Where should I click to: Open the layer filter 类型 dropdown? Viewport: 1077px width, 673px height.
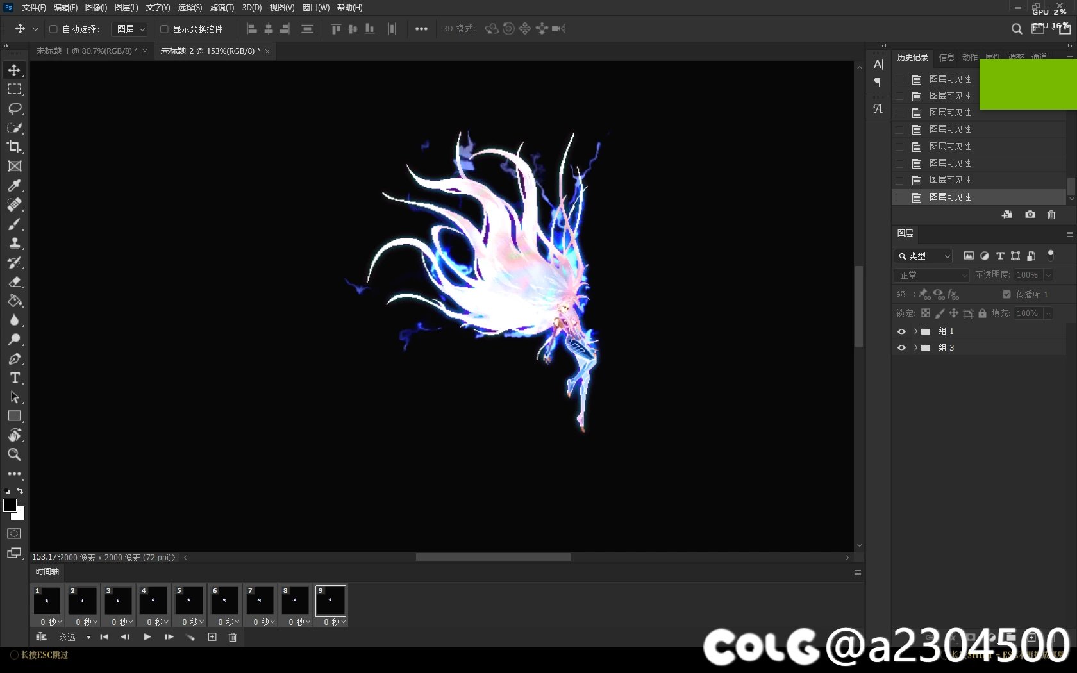point(924,256)
